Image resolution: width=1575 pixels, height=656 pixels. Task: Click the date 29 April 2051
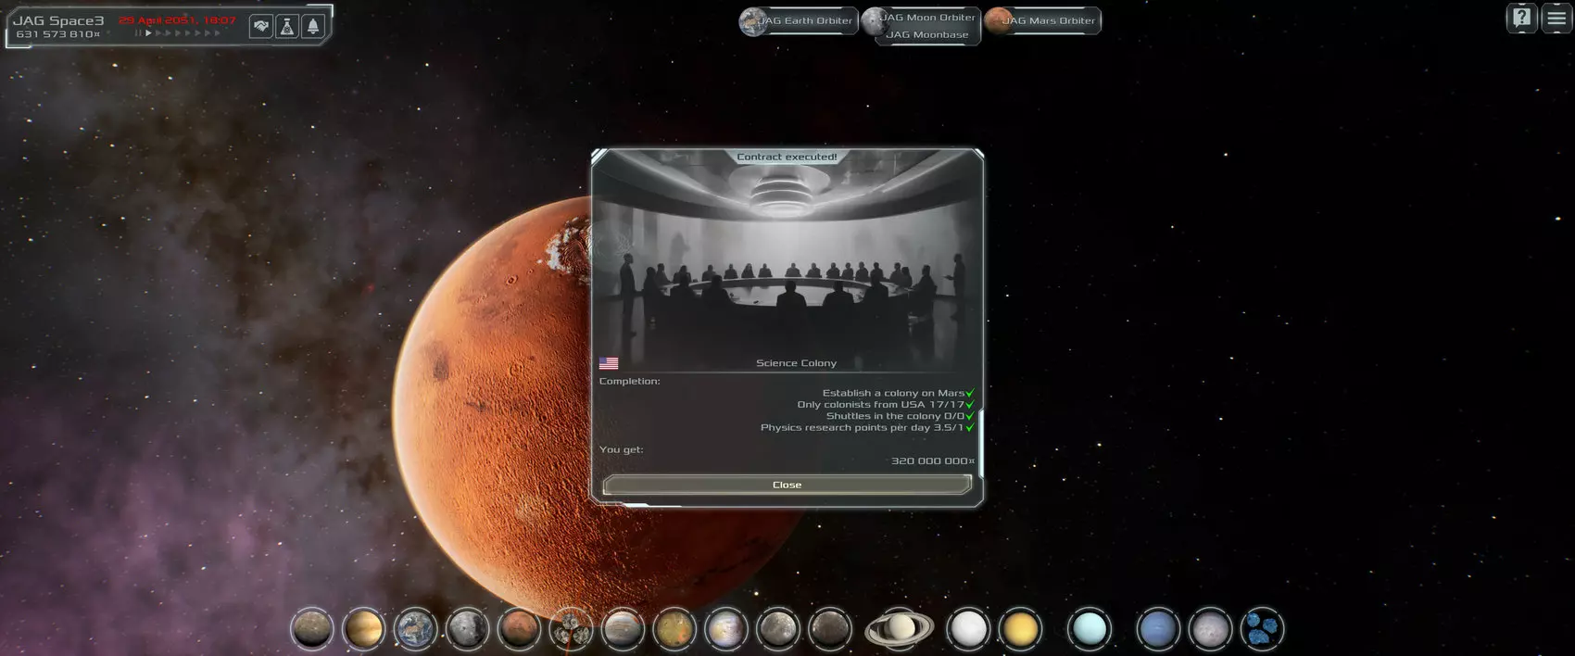pos(177,20)
